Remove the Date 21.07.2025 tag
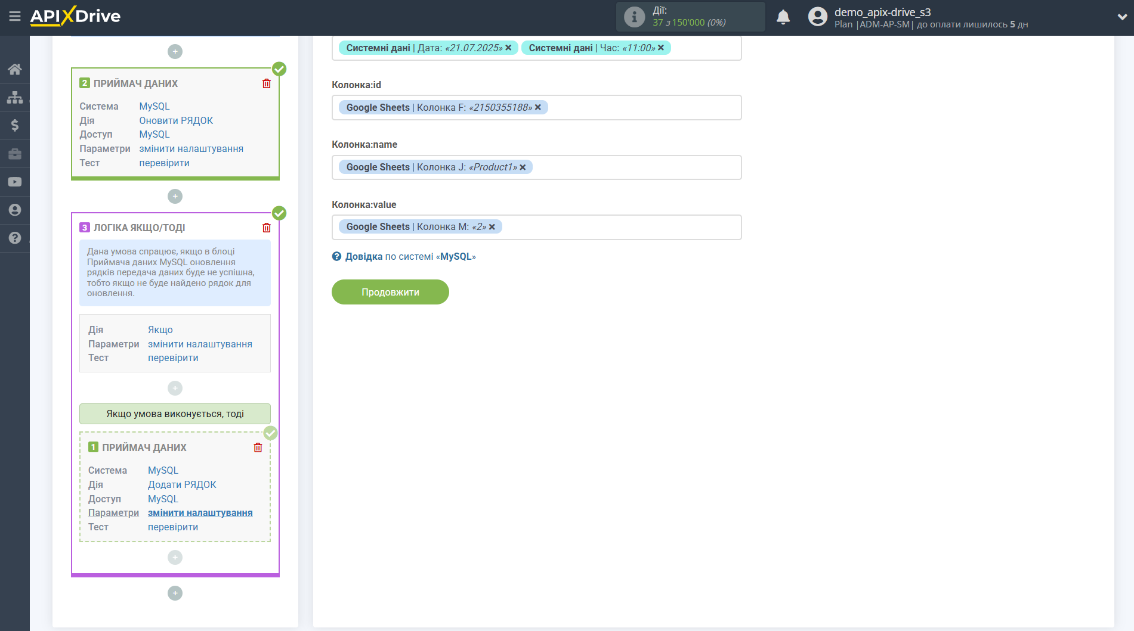The image size is (1134, 631). [508, 48]
